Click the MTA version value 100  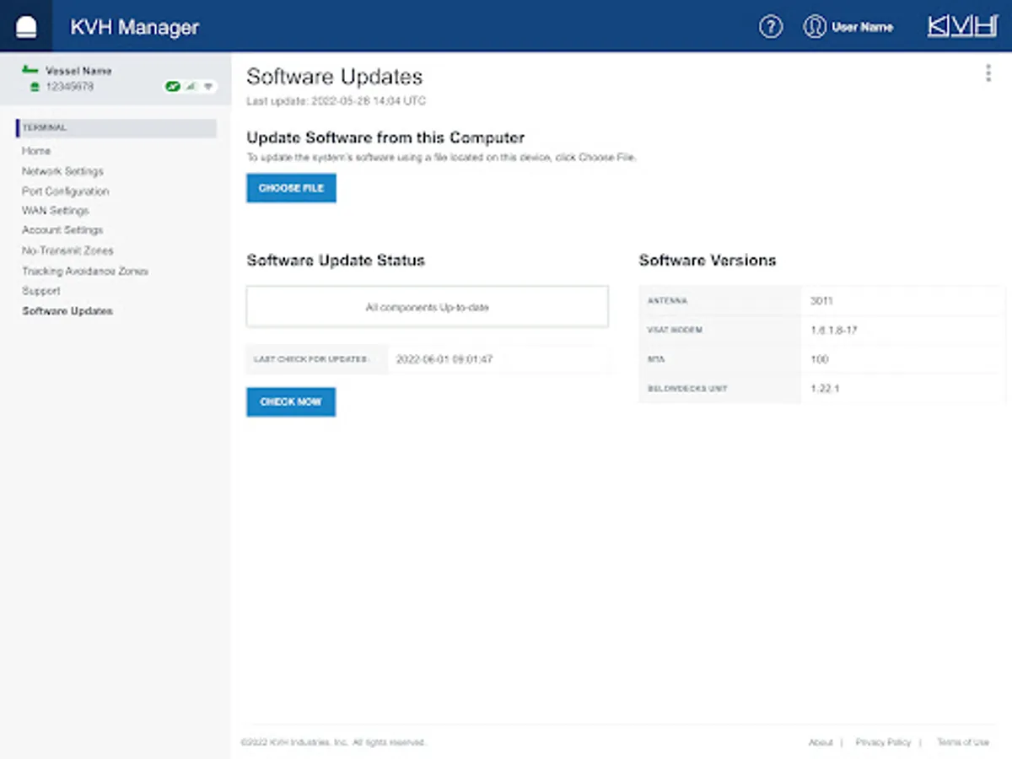point(819,359)
